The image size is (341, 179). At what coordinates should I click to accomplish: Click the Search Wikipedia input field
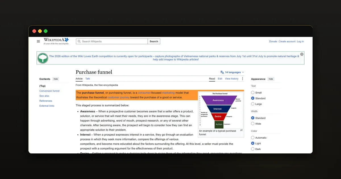click(112, 41)
